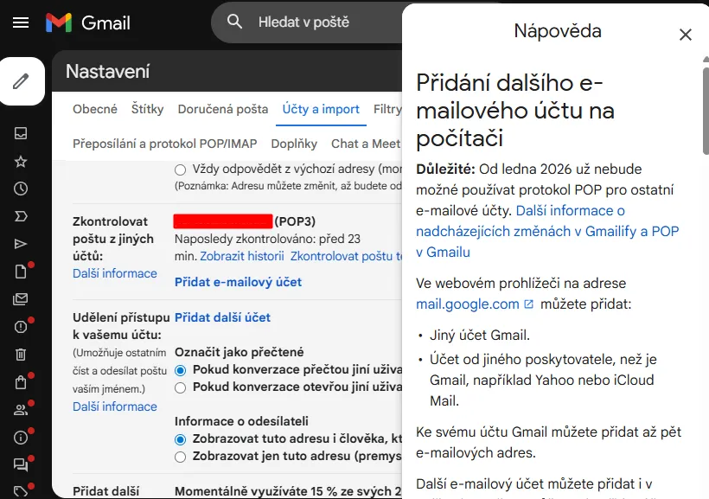Select 'Pokud konverzace otevřou' radio option

[x=180, y=388]
